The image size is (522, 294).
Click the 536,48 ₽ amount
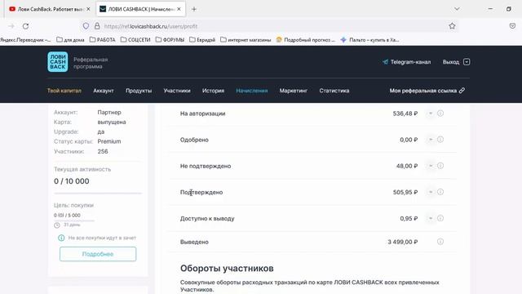(405, 114)
